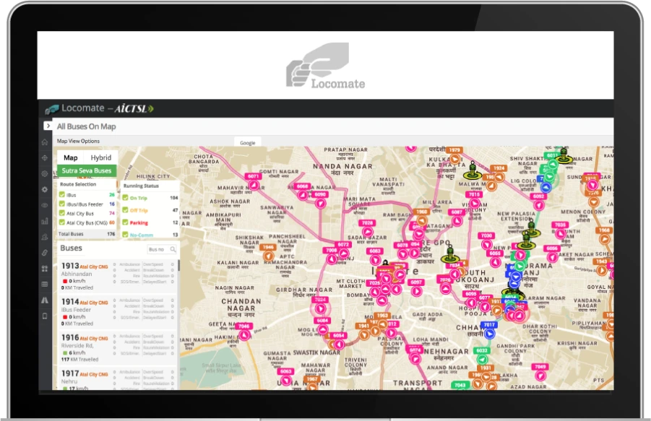This screenshot has height=421, width=651.
Task: Select orange bus marker 1979 on the map
Action: pos(454,155)
